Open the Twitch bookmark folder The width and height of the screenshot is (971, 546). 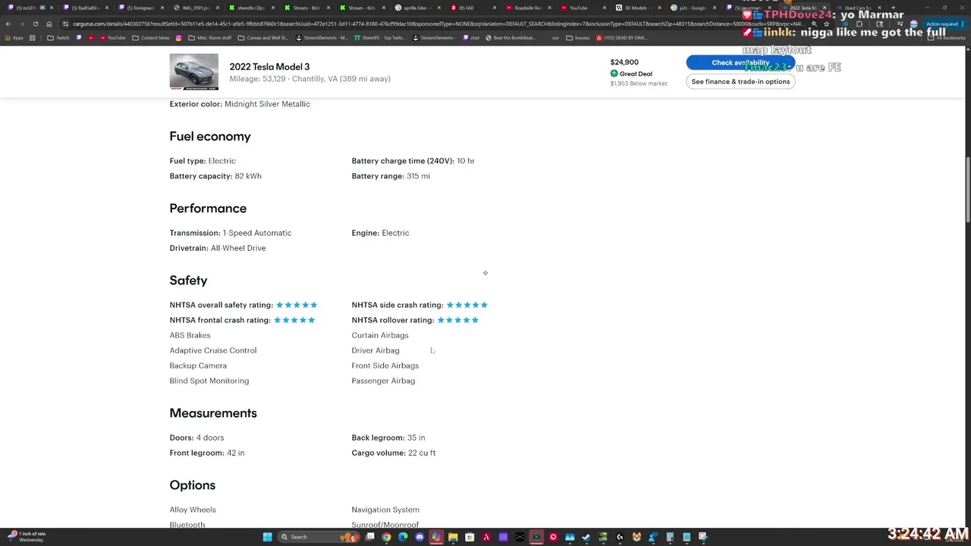pyautogui.click(x=58, y=38)
